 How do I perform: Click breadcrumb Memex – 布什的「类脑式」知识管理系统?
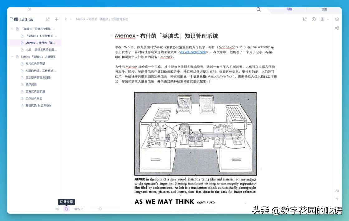pyautogui.click(x=102, y=19)
